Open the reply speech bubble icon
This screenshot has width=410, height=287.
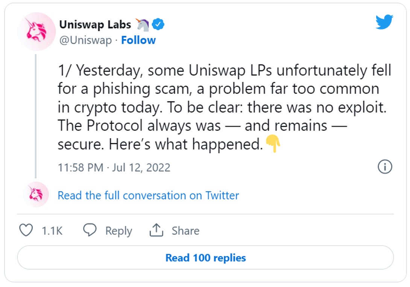(89, 230)
